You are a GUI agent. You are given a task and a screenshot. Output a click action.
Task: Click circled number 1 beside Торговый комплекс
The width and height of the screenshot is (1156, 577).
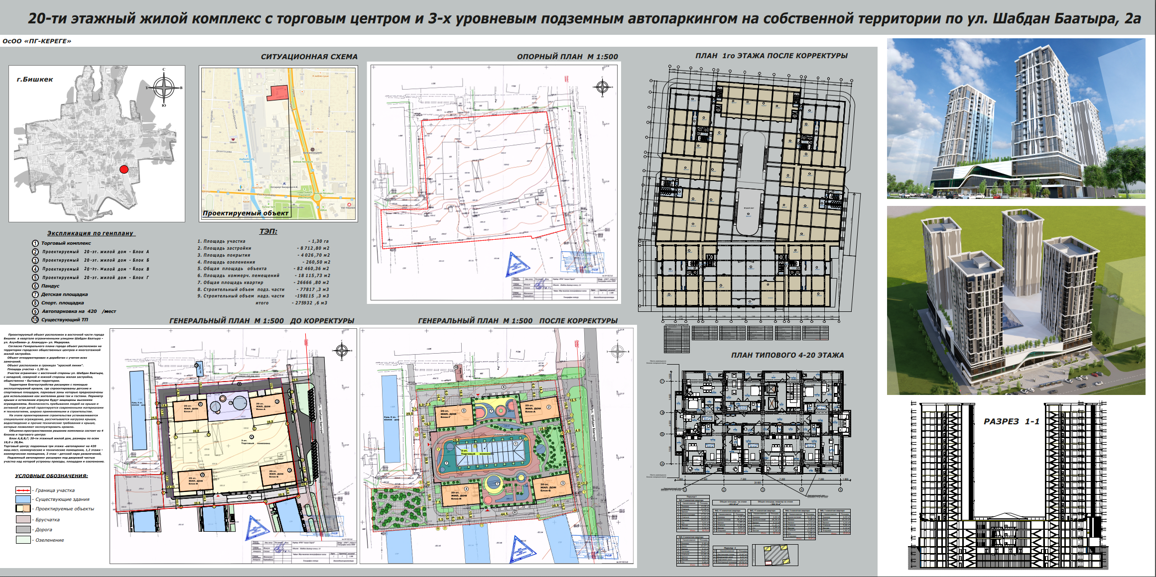click(x=35, y=243)
